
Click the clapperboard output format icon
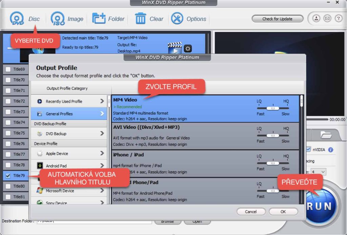tap(175, 48)
